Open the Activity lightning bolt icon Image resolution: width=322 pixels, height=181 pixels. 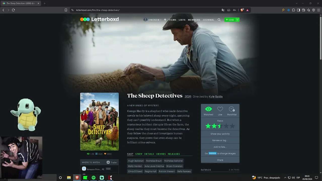pos(165,20)
